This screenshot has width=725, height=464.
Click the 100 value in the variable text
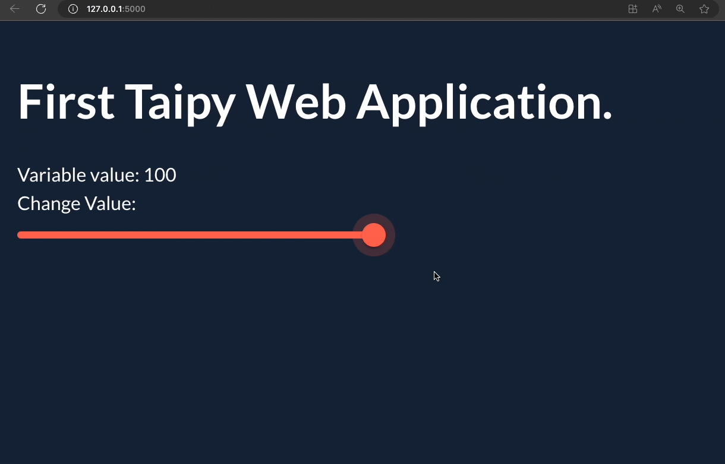coord(160,174)
